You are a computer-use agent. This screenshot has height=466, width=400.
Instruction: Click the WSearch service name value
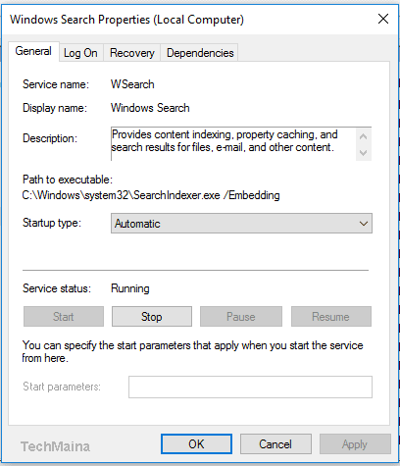coord(132,84)
